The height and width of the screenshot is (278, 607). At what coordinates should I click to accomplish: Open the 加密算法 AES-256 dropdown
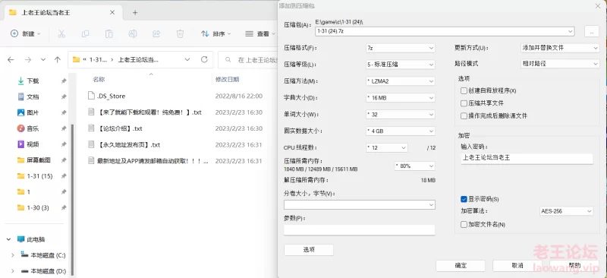tap(566, 211)
